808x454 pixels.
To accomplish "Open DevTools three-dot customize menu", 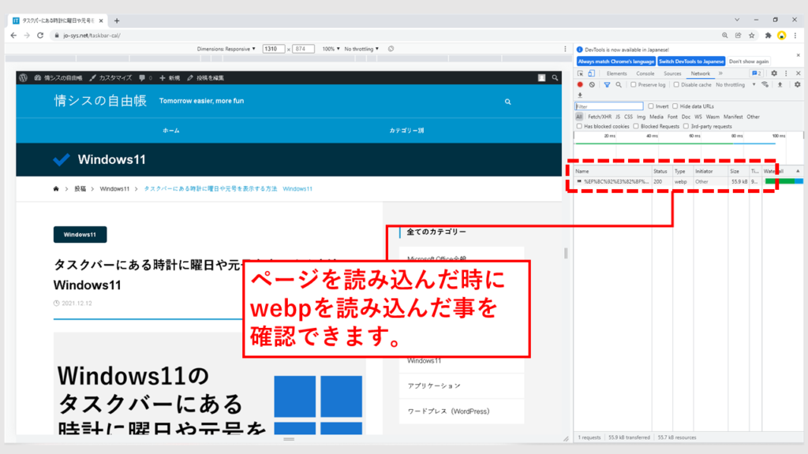I will click(x=786, y=73).
